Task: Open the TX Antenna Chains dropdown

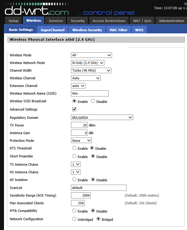Action: coord(76,164)
